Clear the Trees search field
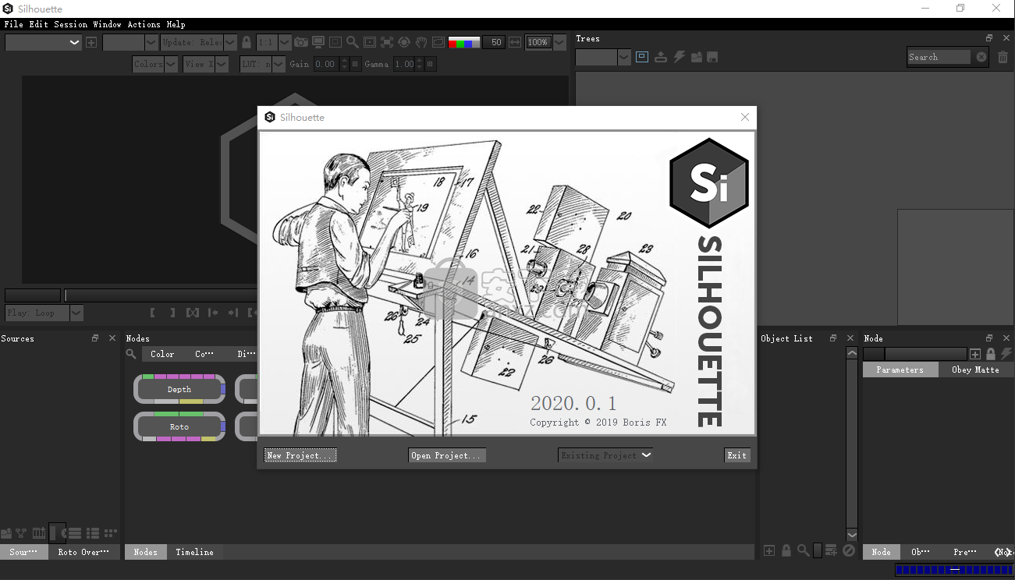This screenshot has height=580, width=1015. click(x=981, y=57)
